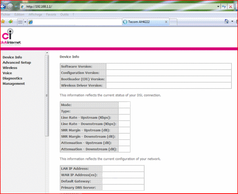The height and width of the screenshot is (194, 238).
Task: Expand the address bar history dropdown
Action: tap(218, 7)
